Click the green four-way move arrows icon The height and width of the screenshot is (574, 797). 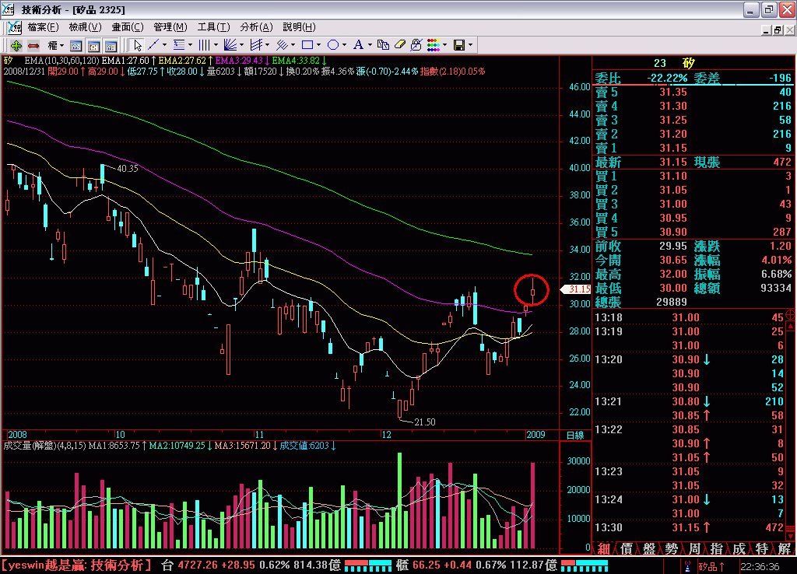(x=16, y=46)
